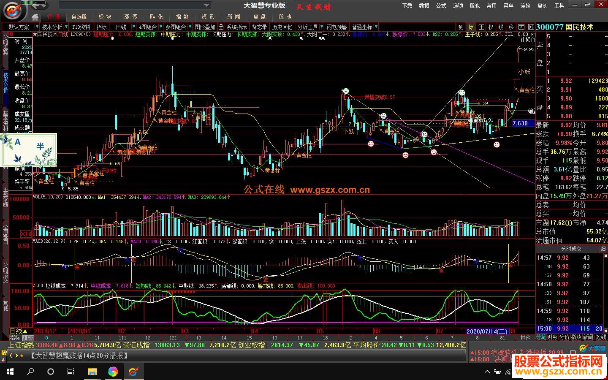Click the stock code 300077 title
The image size is (608, 380).
[x=549, y=27]
